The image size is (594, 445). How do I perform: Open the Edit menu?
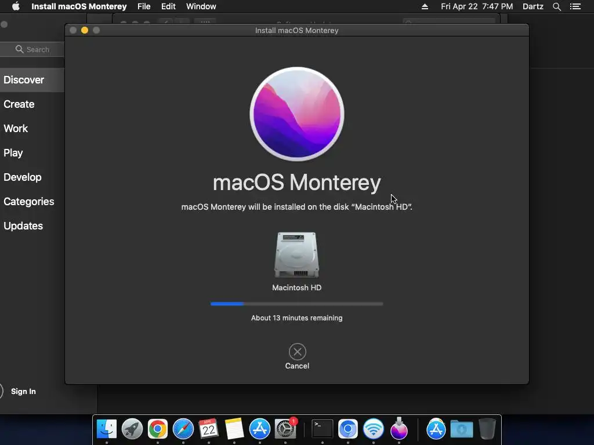coord(168,6)
